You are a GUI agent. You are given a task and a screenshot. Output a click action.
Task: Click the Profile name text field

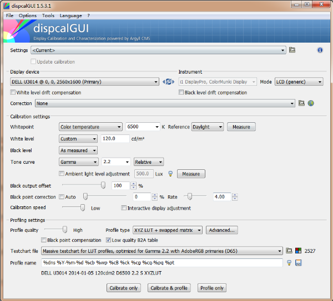pos(162,262)
